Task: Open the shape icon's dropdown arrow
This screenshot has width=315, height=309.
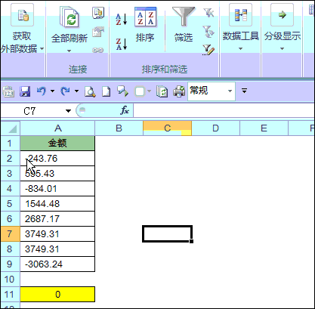Action: point(149,91)
